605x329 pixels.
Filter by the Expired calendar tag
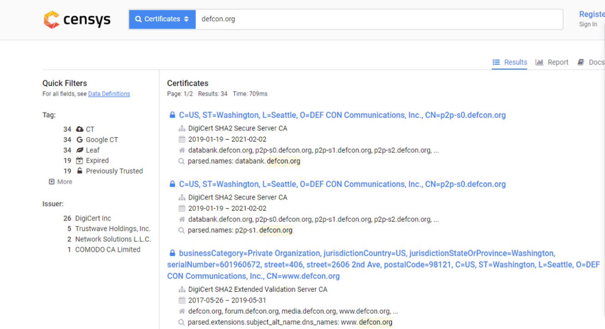(80, 161)
